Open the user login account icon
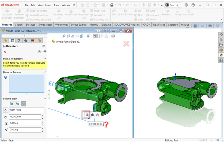The image size is (224, 142). pyautogui.click(x=186, y=5)
